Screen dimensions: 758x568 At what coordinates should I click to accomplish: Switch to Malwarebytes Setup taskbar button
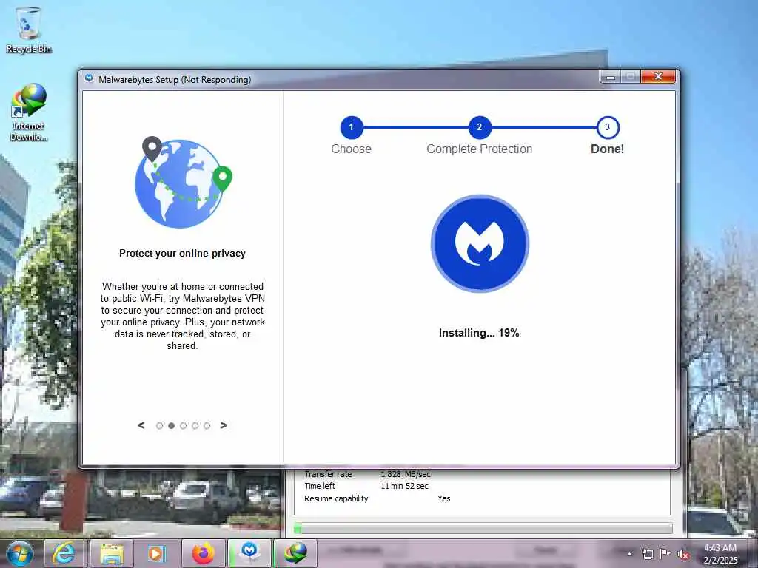tap(249, 553)
